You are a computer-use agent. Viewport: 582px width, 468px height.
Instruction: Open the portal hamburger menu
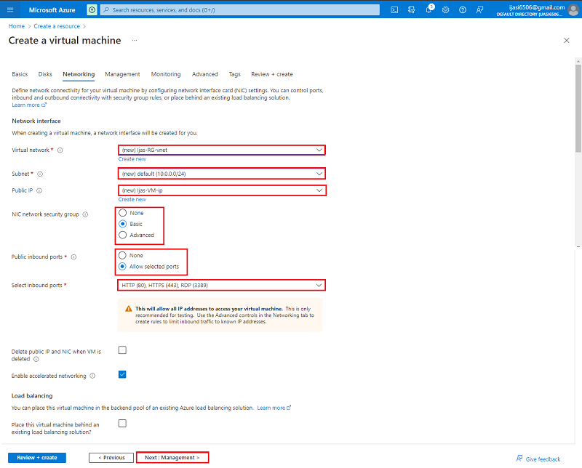click(x=9, y=9)
